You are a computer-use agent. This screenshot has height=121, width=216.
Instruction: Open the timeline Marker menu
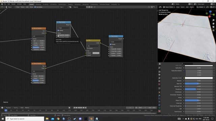[x=27, y=108]
